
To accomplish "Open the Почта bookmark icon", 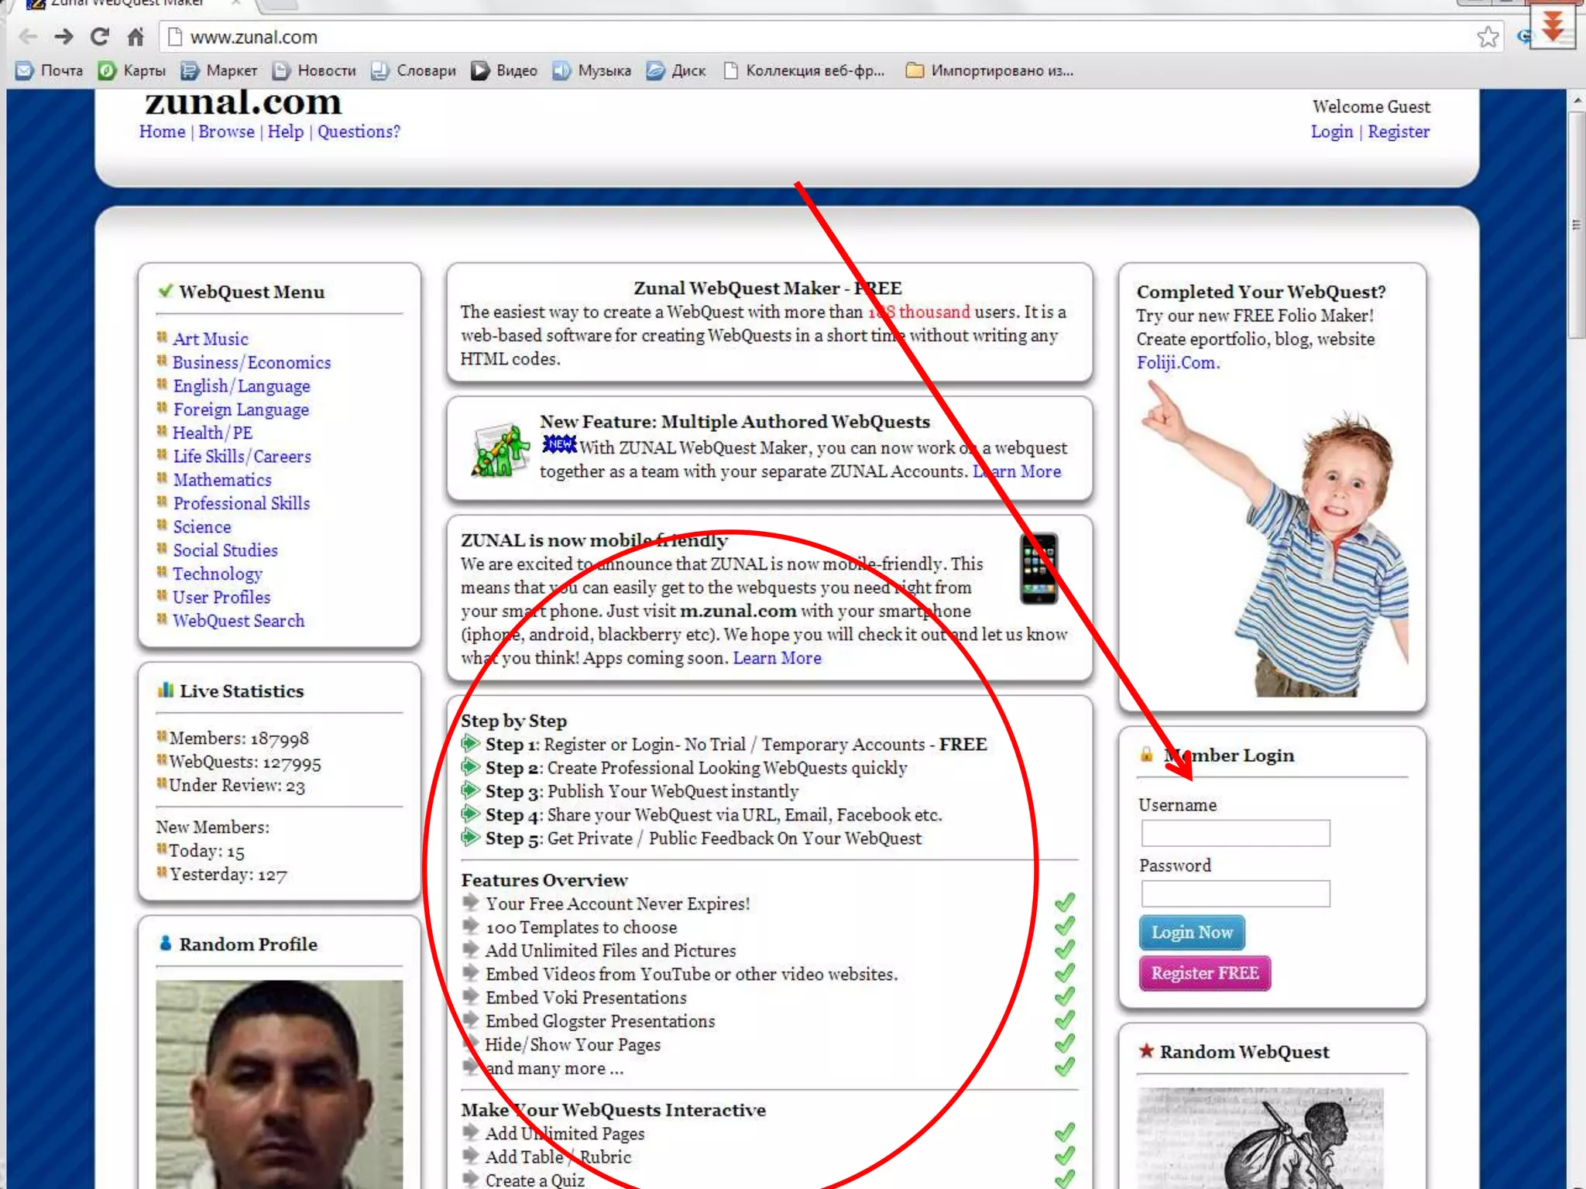I will (25, 70).
